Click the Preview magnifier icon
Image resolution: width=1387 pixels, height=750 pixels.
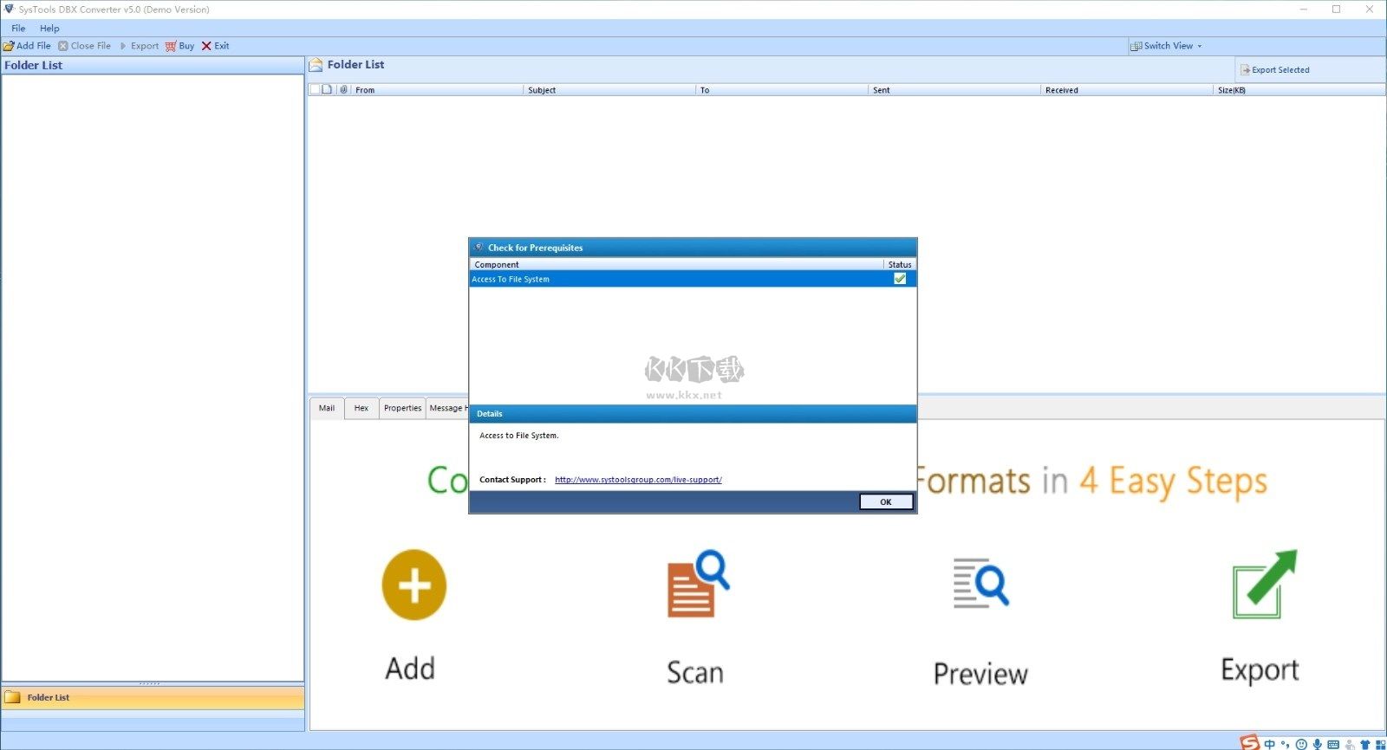[980, 583]
